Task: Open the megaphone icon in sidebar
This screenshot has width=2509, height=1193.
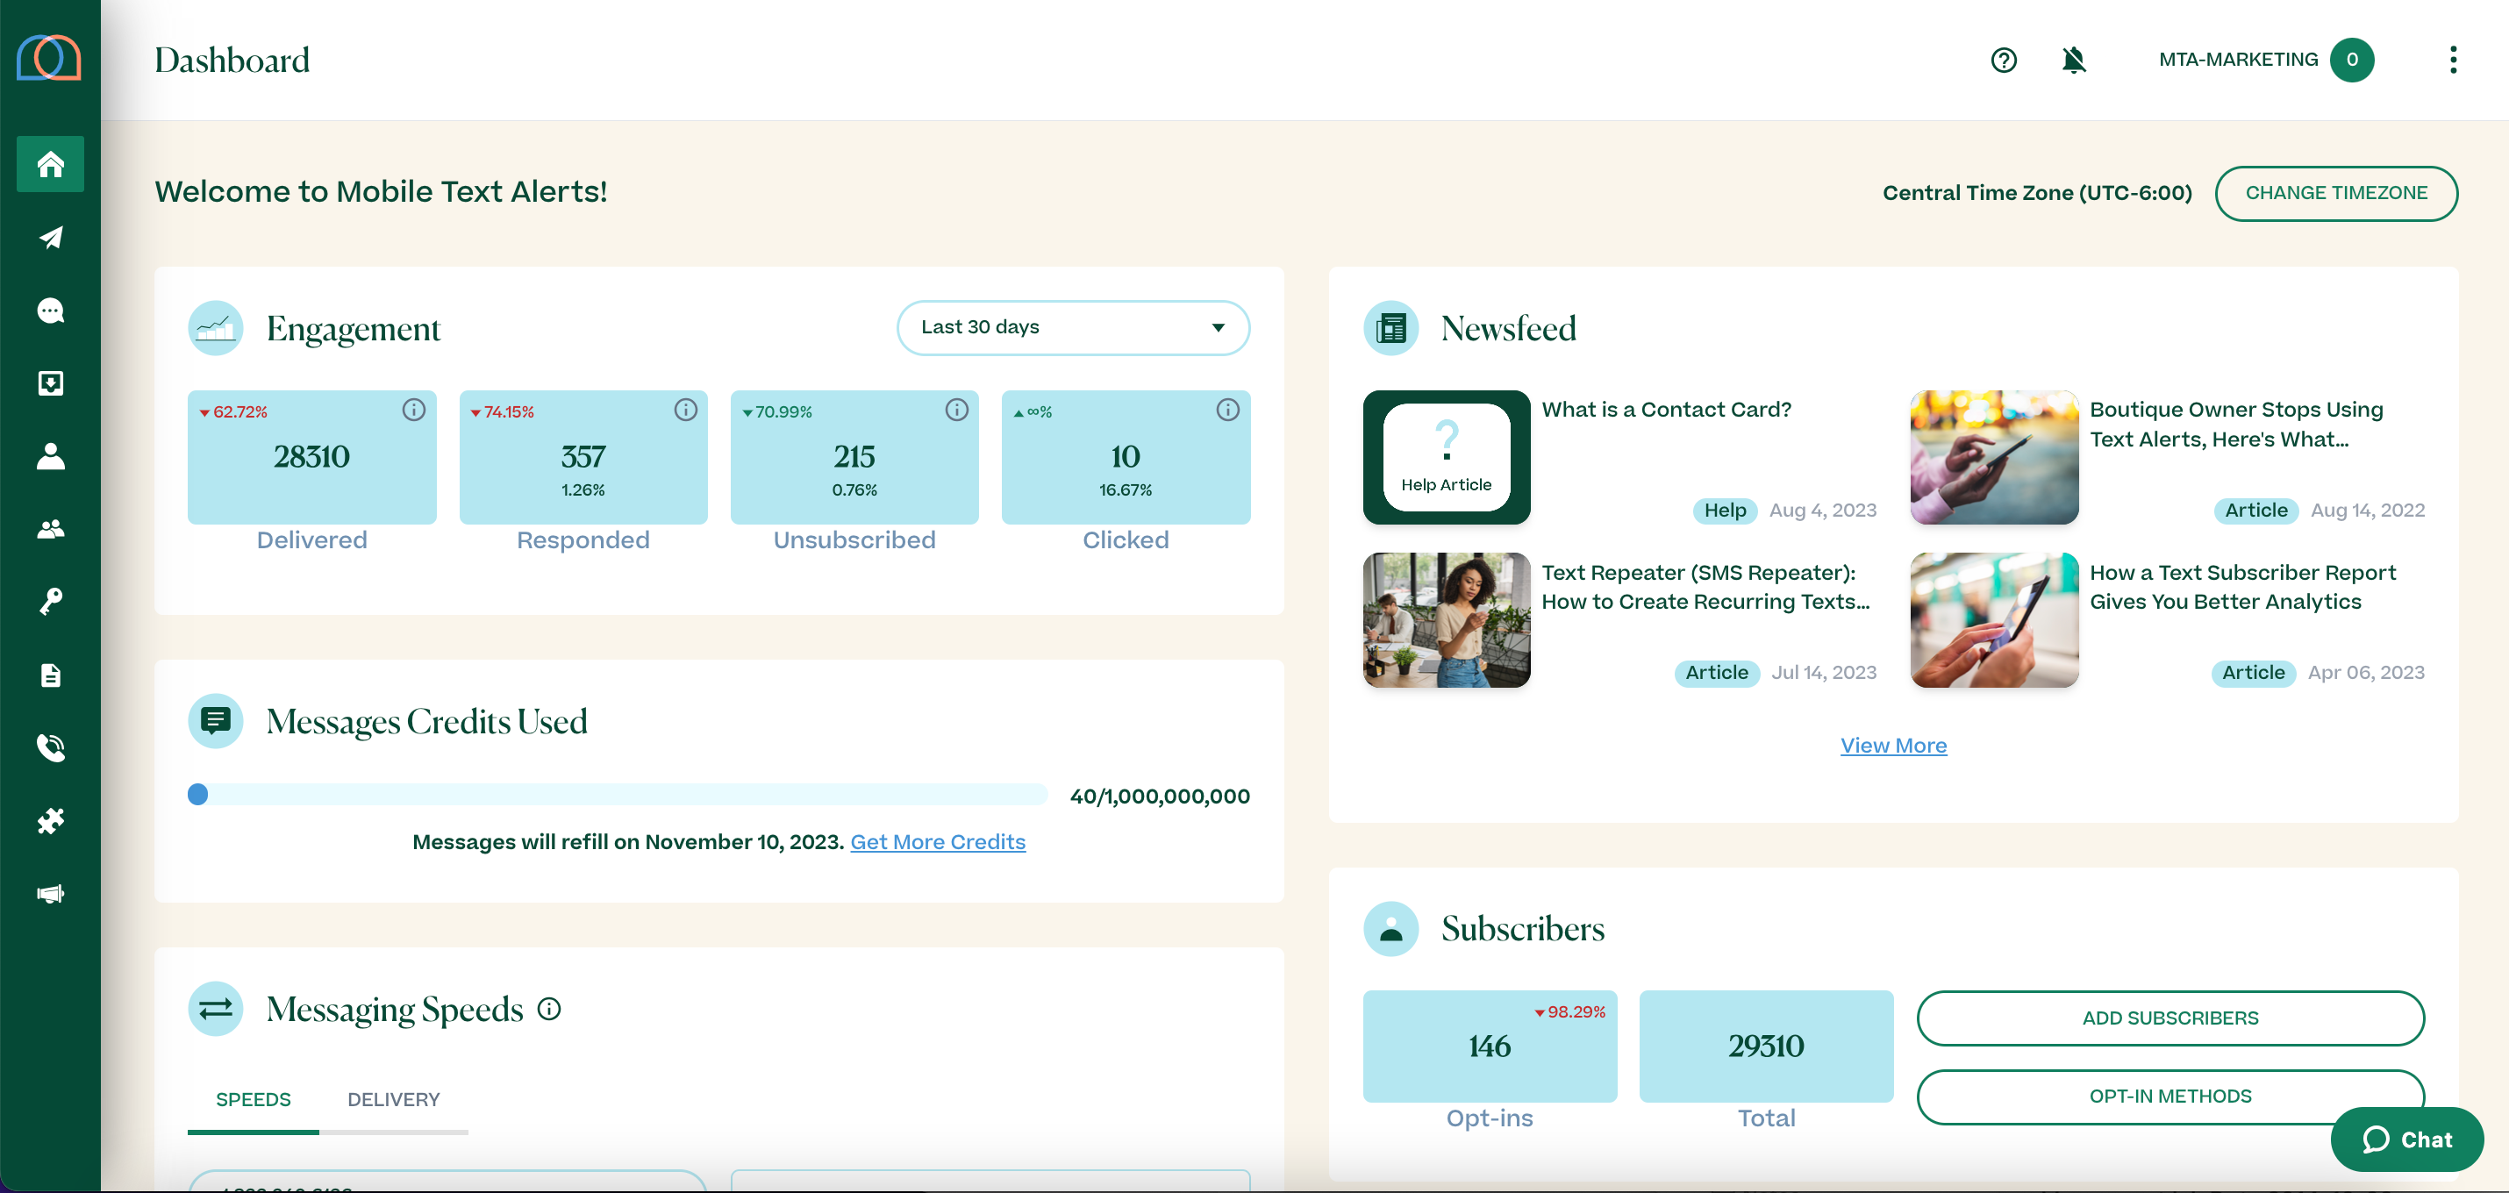Action: pos(51,893)
